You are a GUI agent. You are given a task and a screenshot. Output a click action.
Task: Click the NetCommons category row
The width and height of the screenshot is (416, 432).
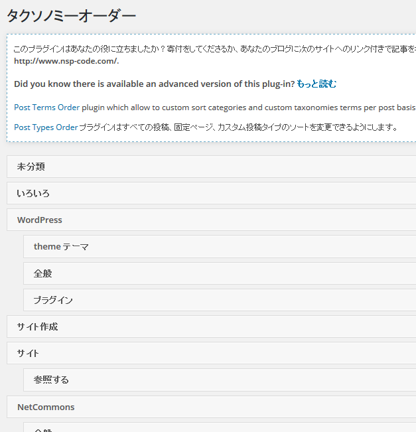211,407
